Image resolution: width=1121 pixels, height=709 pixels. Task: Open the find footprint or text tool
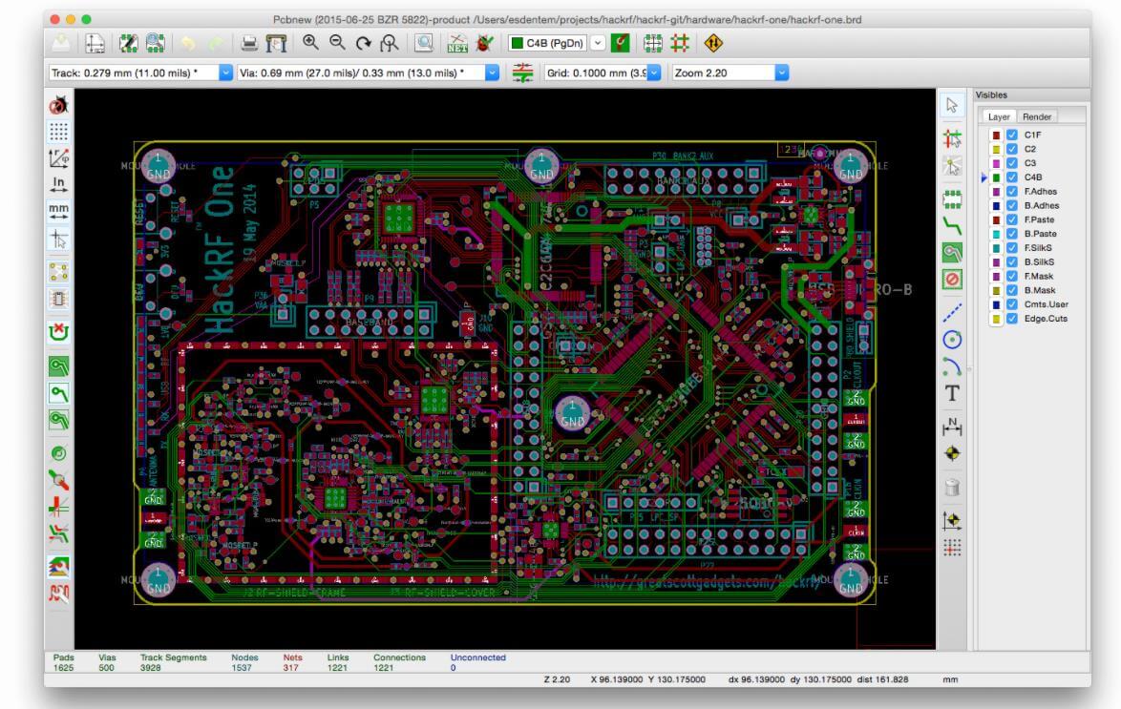424,44
